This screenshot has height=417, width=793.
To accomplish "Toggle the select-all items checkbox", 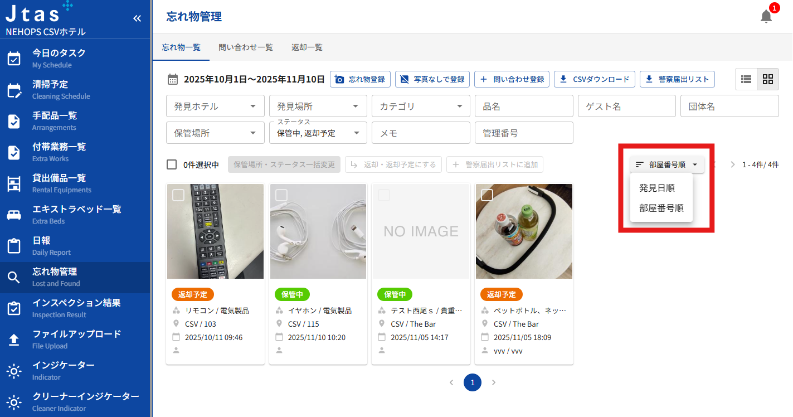I will [172, 164].
